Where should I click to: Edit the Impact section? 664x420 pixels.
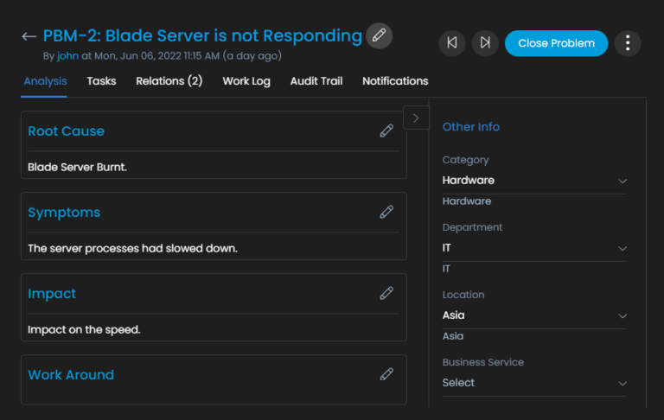tap(386, 294)
